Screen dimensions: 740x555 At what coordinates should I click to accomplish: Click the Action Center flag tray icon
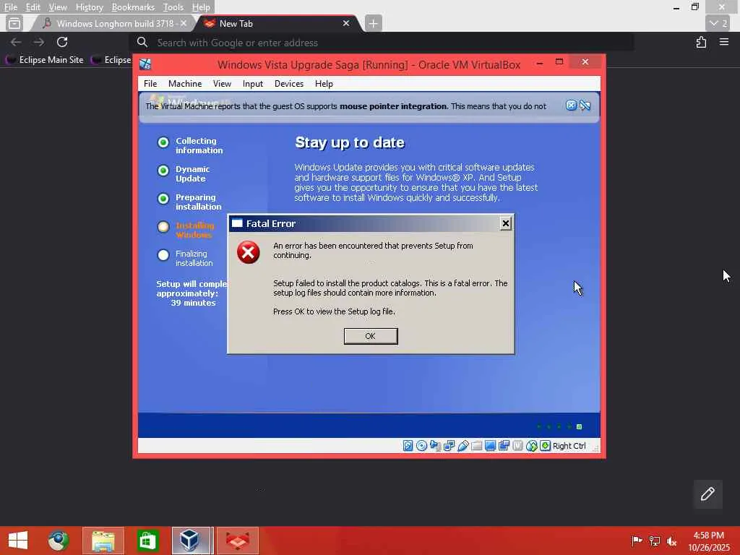coord(637,541)
